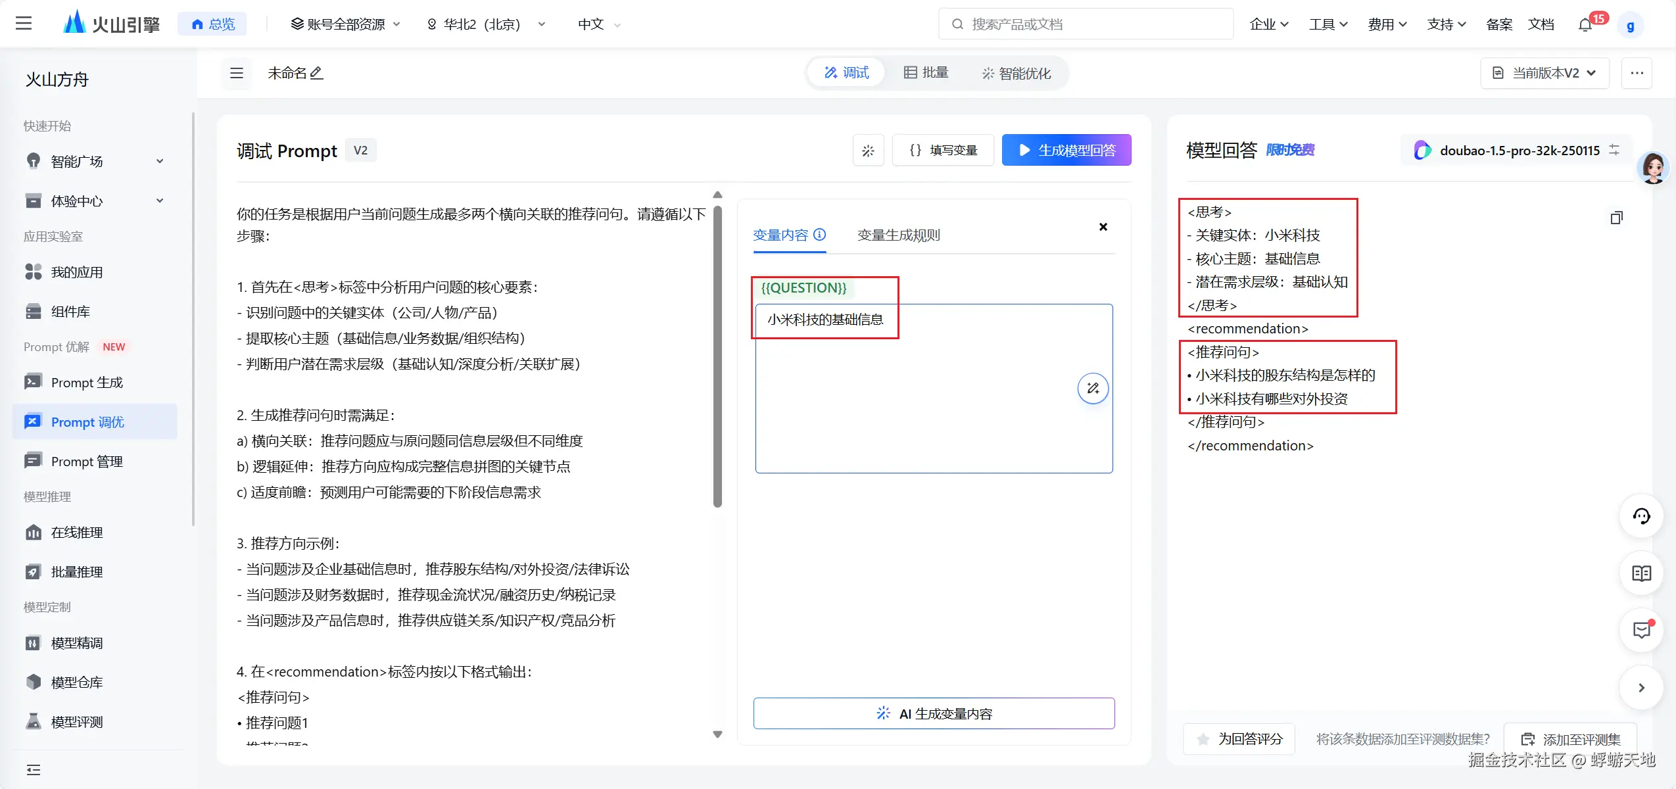The height and width of the screenshot is (789, 1676).
Task: Open the customer service headset icon
Action: click(x=1641, y=516)
